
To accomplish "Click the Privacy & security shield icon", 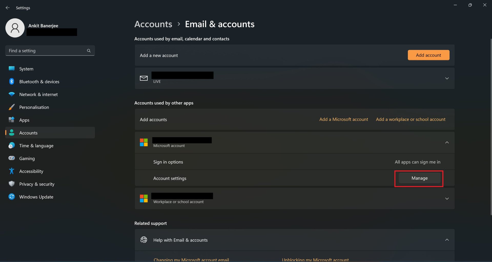I will point(12,184).
